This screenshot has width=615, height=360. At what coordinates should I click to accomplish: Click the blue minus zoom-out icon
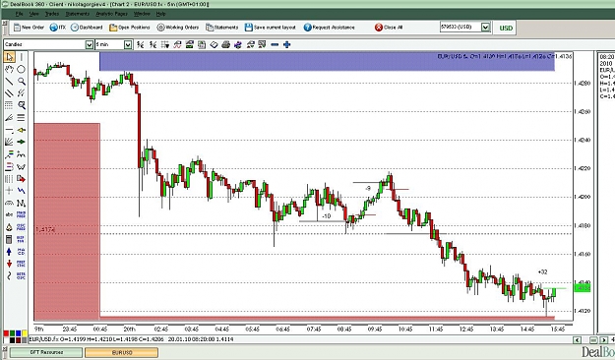pyautogui.click(x=275, y=44)
